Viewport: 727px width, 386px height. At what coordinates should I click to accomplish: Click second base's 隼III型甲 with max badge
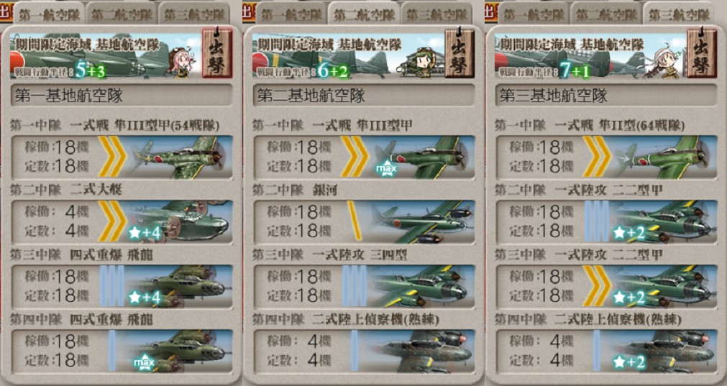pyautogui.click(x=364, y=157)
